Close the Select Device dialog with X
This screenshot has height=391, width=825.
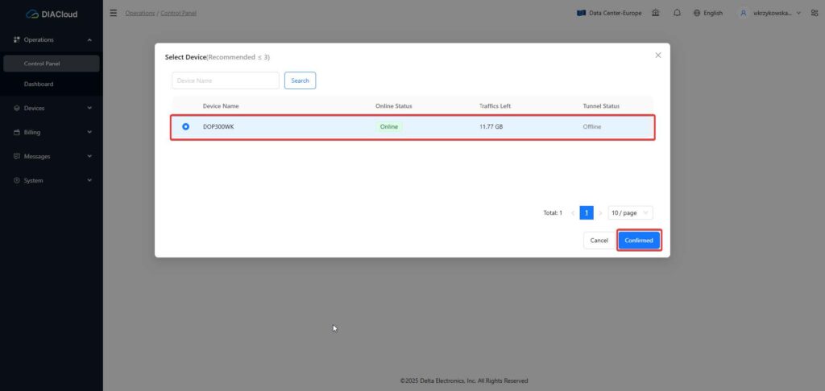[657, 56]
